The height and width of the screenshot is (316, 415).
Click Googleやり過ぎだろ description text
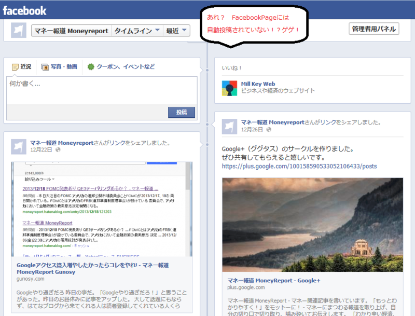pos(102,299)
